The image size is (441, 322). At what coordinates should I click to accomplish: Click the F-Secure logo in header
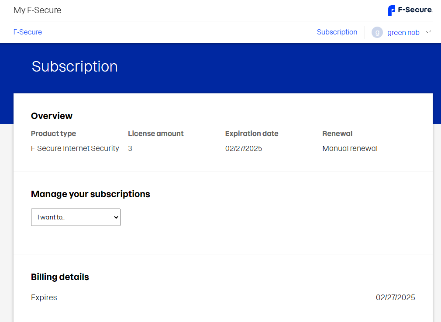(410, 10)
